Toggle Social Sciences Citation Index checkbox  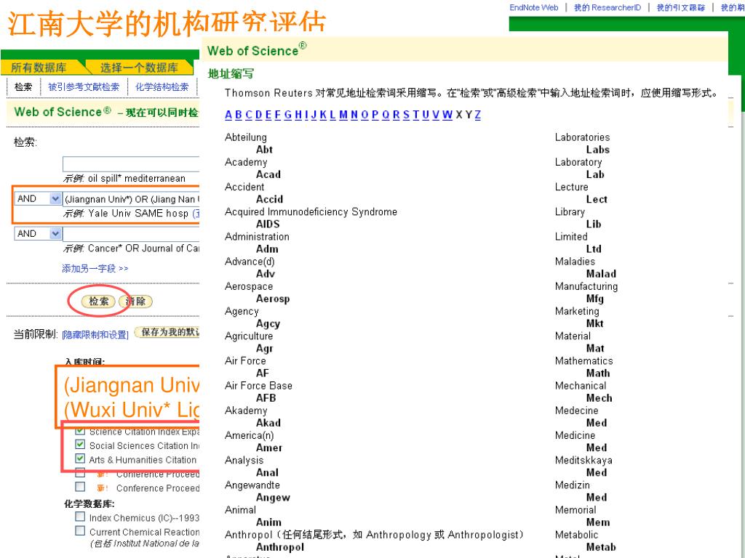(x=80, y=445)
